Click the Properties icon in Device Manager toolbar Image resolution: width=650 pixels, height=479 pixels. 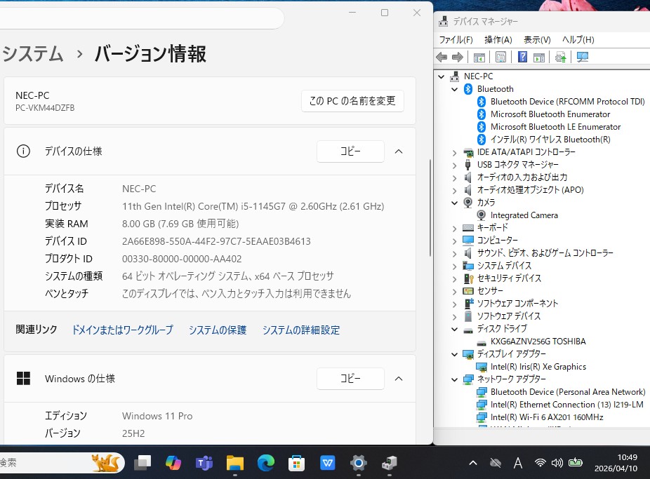pos(500,58)
